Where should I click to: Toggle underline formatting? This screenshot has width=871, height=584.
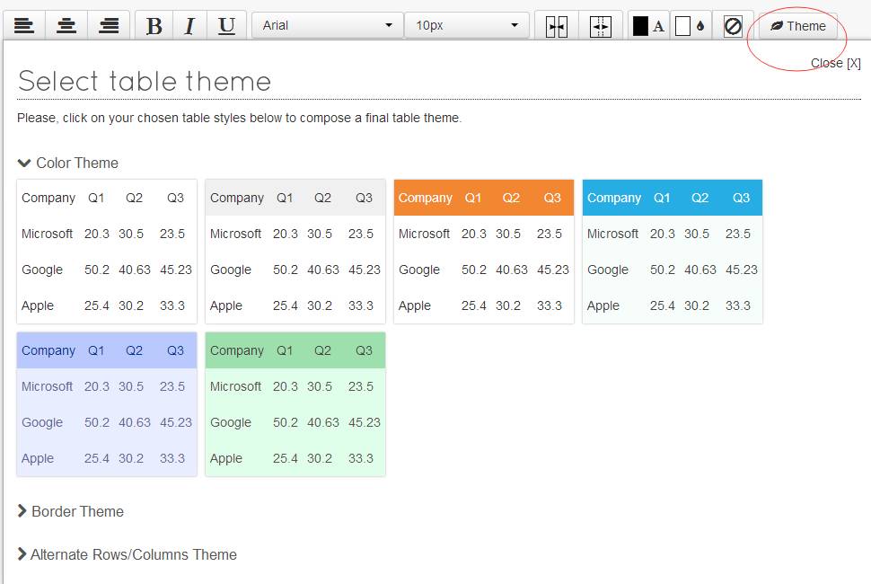[226, 25]
